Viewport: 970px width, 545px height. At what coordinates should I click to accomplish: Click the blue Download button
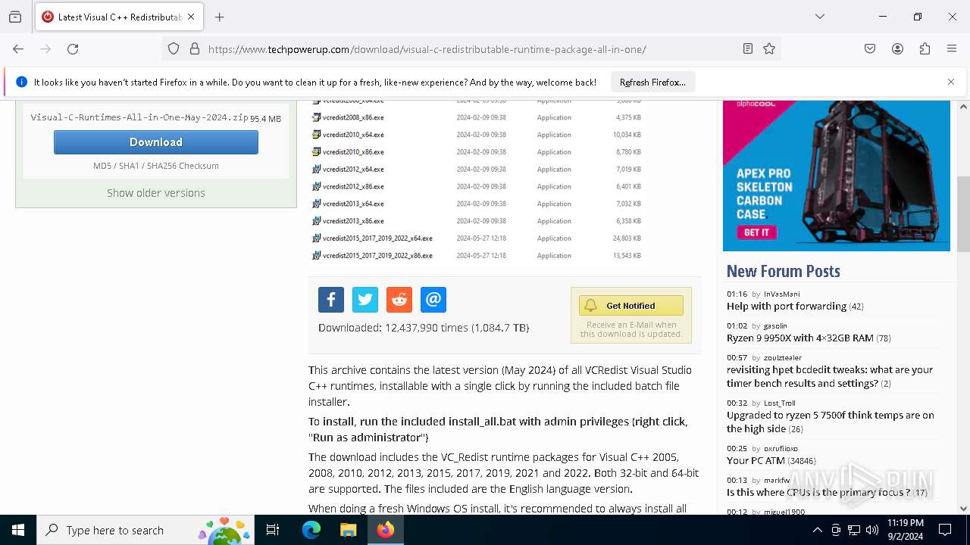156,142
